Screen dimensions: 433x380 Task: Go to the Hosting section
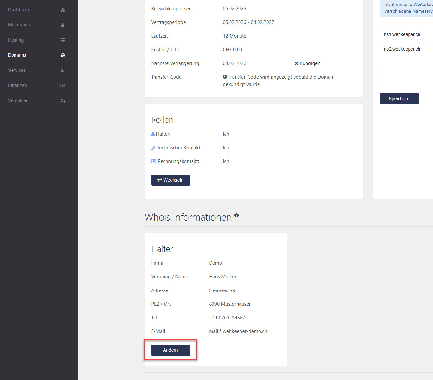(x=16, y=40)
